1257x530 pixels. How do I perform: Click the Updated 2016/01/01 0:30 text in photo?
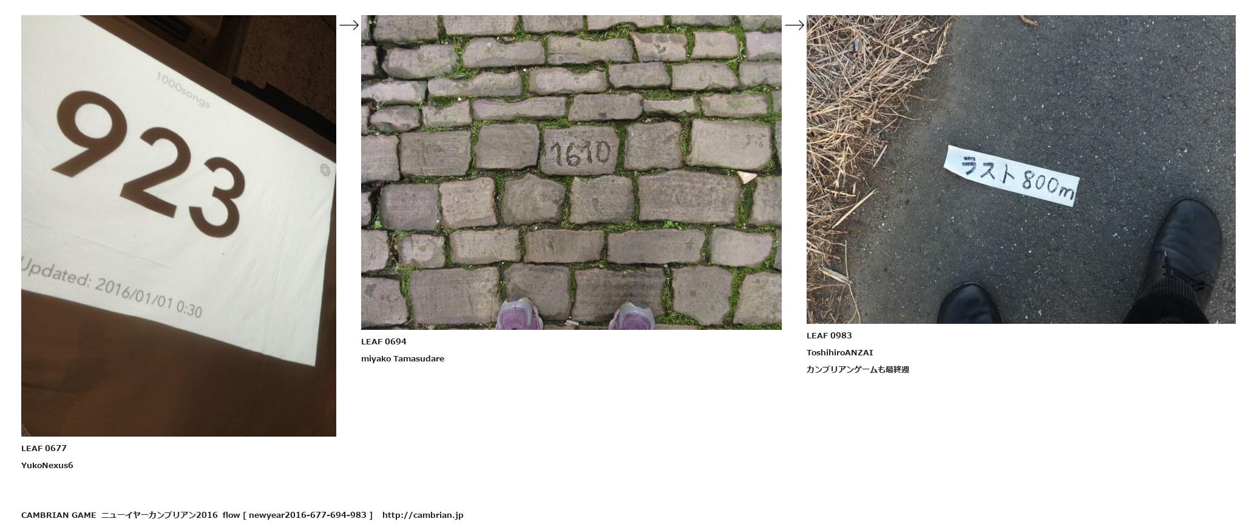(111, 288)
